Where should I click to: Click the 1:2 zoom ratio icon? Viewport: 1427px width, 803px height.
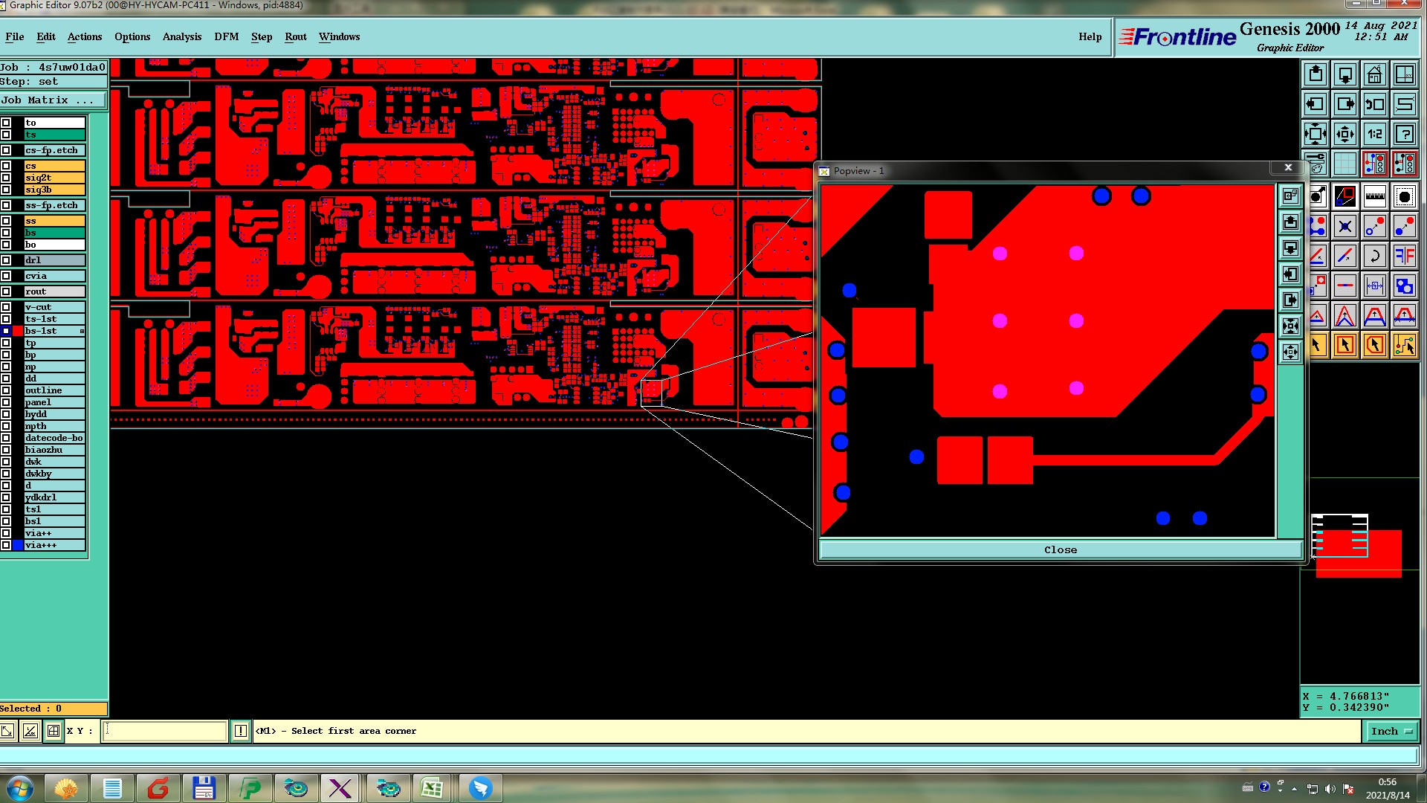[x=1375, y=134]
